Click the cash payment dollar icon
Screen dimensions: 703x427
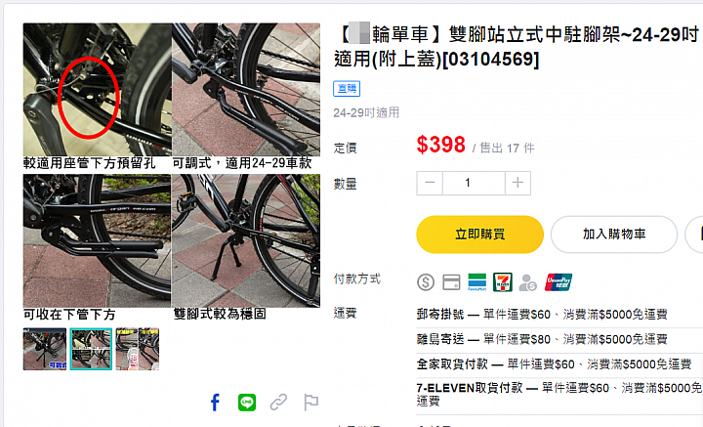(426, 282)
